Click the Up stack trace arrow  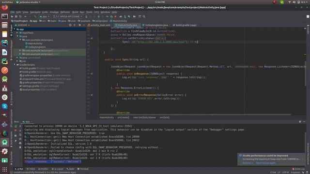point(20,126)
